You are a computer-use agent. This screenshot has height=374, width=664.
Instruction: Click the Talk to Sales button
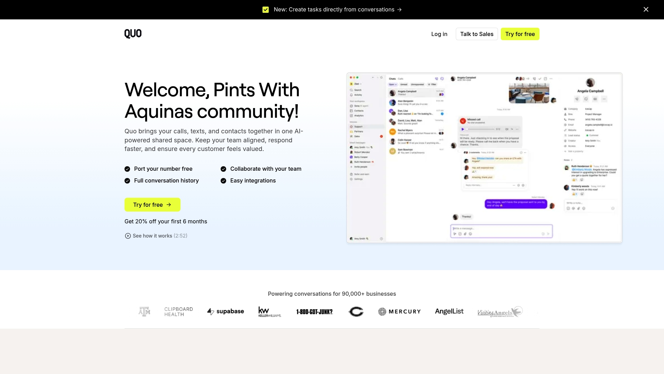click(477, 34)
